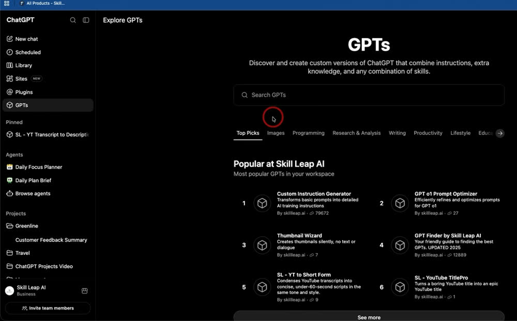Select the Top Picks tab

point(248,133)
